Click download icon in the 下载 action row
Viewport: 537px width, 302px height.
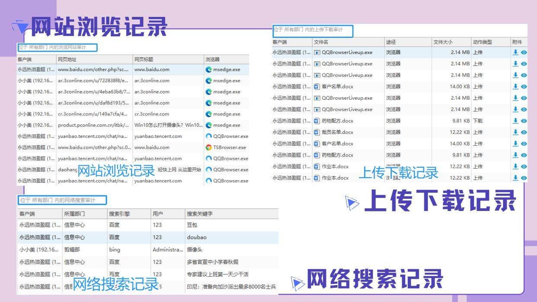[515, 121]
